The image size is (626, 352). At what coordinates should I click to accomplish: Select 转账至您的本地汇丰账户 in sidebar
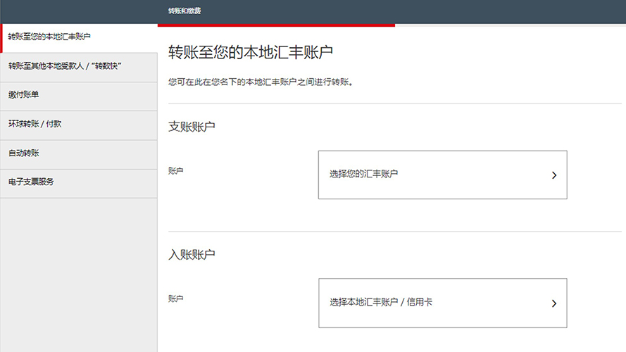pyautogui.click(x=79, y=38)
